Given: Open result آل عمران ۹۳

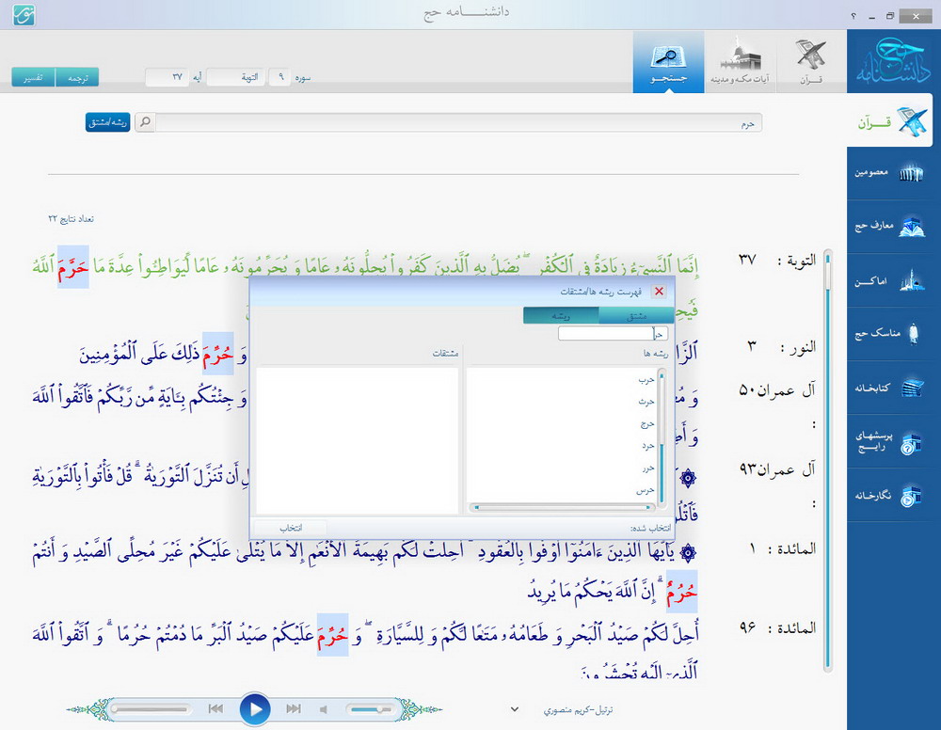Looking at the screenshot, I should tap(776, 469).
